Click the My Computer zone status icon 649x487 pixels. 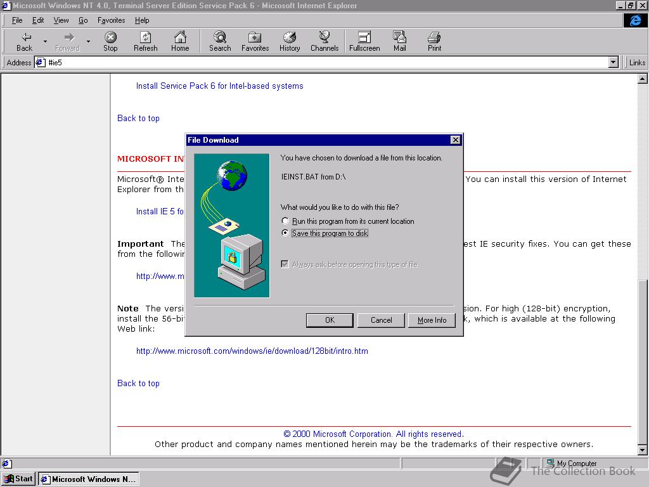tap(550, 463)
